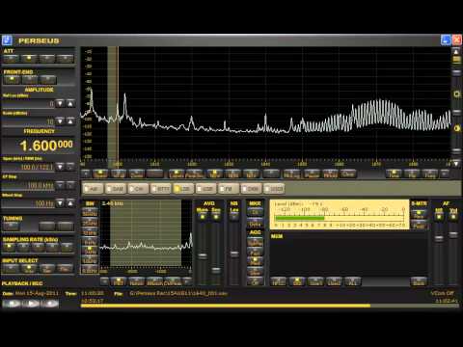Set bandwidth to 0.8kHz
The image size is (463, 347).
pyautogui.click(x=90, y=270)
